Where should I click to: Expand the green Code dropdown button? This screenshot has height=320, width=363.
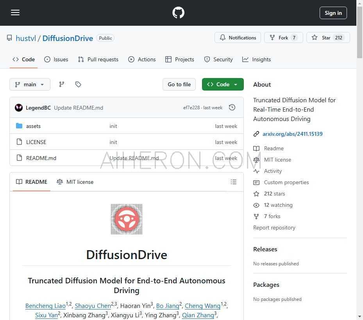coord(223,84)
